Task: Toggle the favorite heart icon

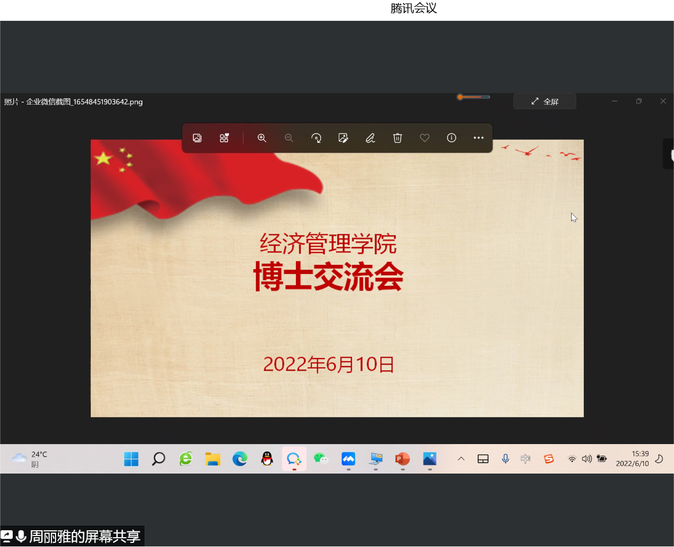Action: 425,138
